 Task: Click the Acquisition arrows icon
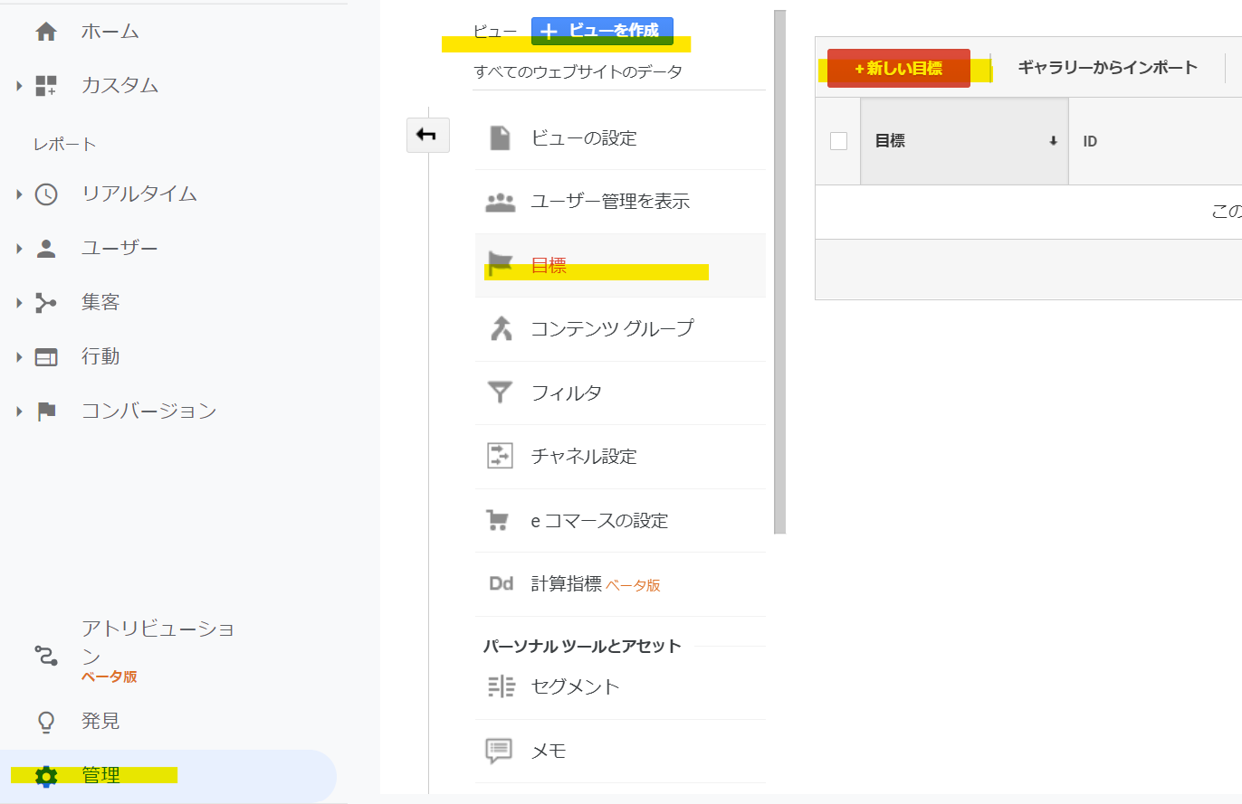point(45,303)
